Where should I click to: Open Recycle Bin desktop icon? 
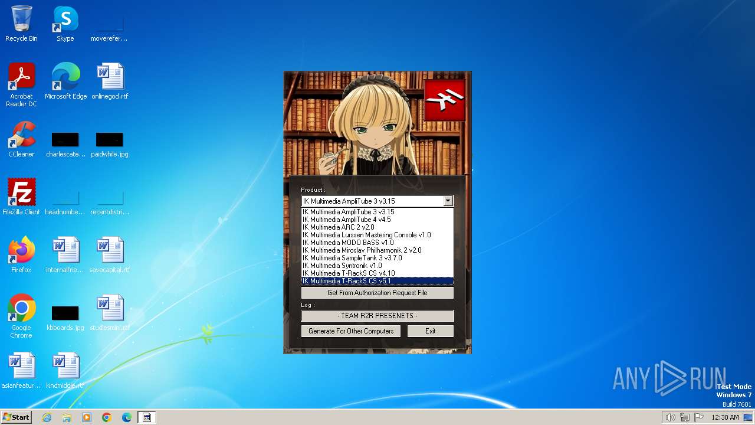point(21,24)
